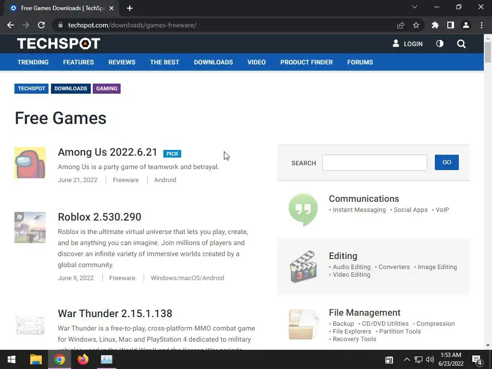This screenshot has width=492, height=369.
Task: Open the Chrome profile avatar
Action: click(466, 25)
